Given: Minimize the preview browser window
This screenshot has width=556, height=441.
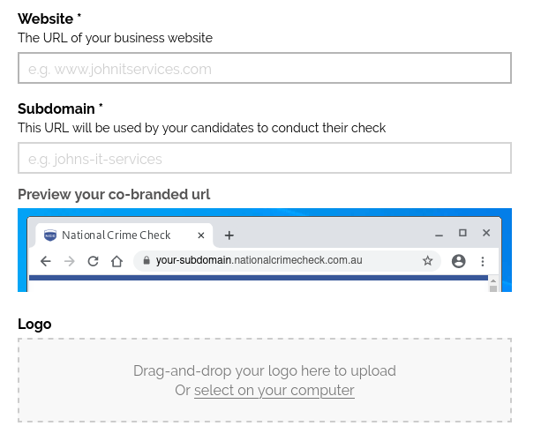Looking at the screenshot, I should click(x=439, y=235).
